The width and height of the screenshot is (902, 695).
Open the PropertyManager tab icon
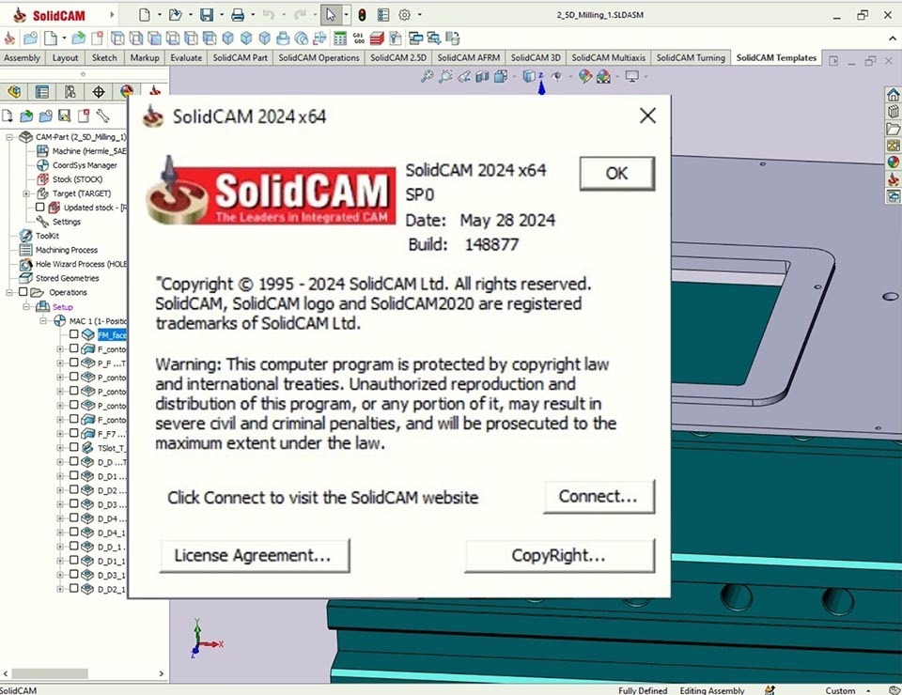[42, 91]
